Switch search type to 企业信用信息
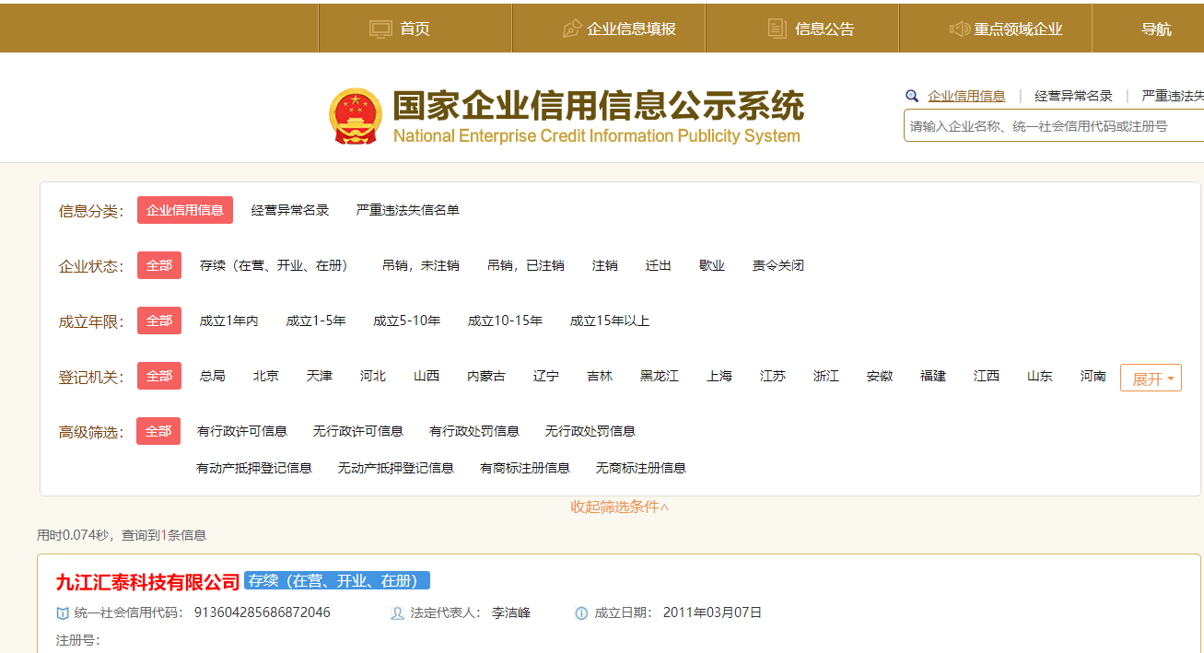 click(966, 96)
